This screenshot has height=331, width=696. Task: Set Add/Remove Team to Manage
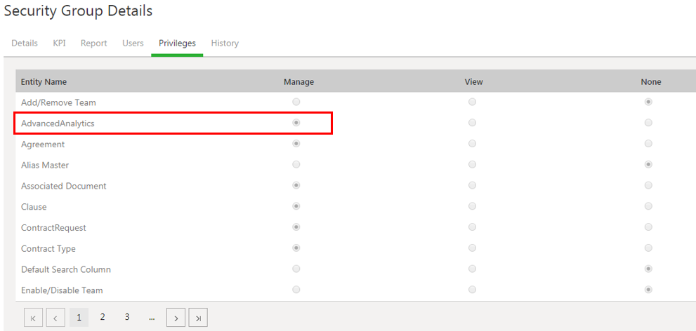pyautogui.click(x=296, y=102)
